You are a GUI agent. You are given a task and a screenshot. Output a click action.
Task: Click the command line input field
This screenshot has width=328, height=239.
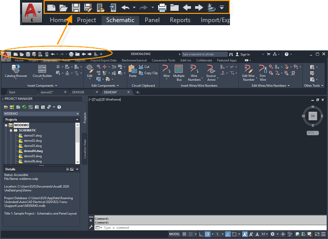pos(210,228)
